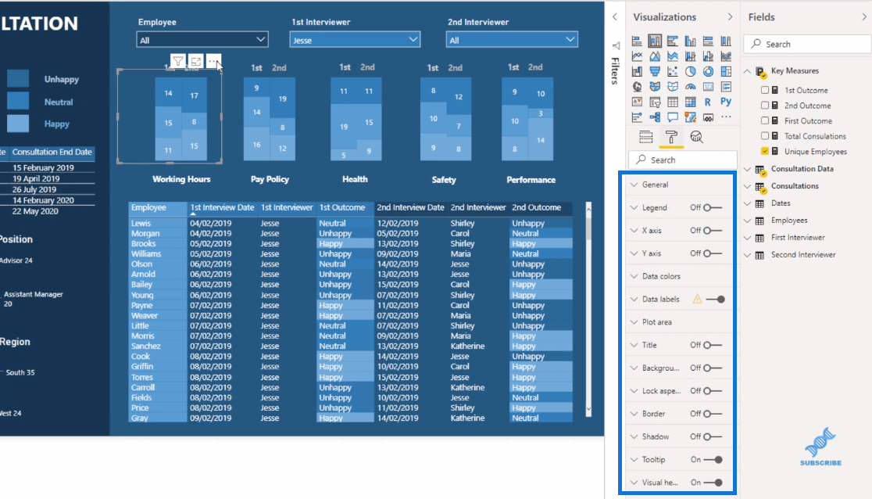Image resolution: width=872 pixels, height=499 pixels.
Task: Pick the gauge visual
Action: click(690, 86)
